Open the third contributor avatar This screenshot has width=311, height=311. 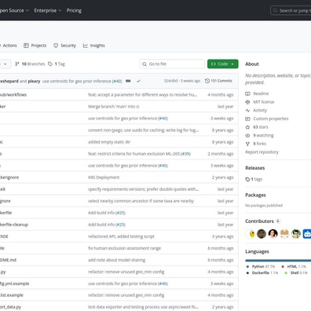(273, 233)
